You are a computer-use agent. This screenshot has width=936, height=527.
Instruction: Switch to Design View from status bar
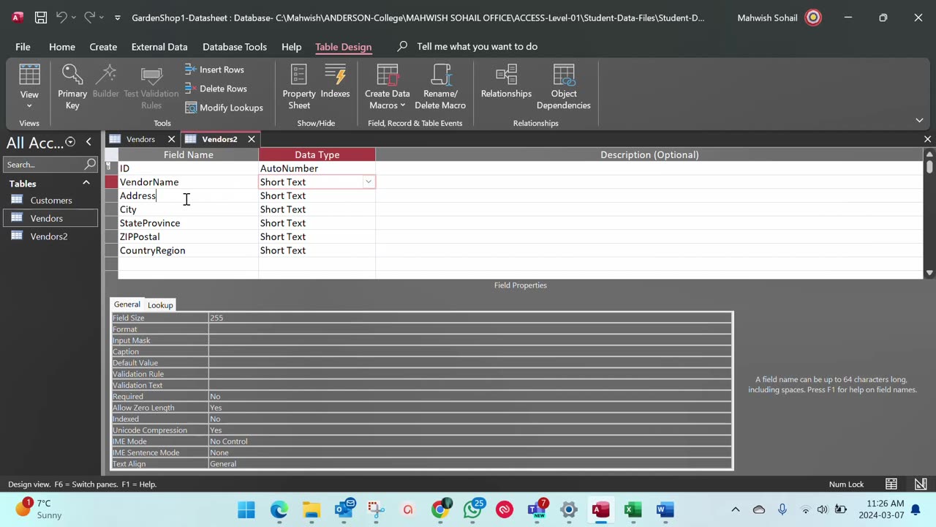921,484
